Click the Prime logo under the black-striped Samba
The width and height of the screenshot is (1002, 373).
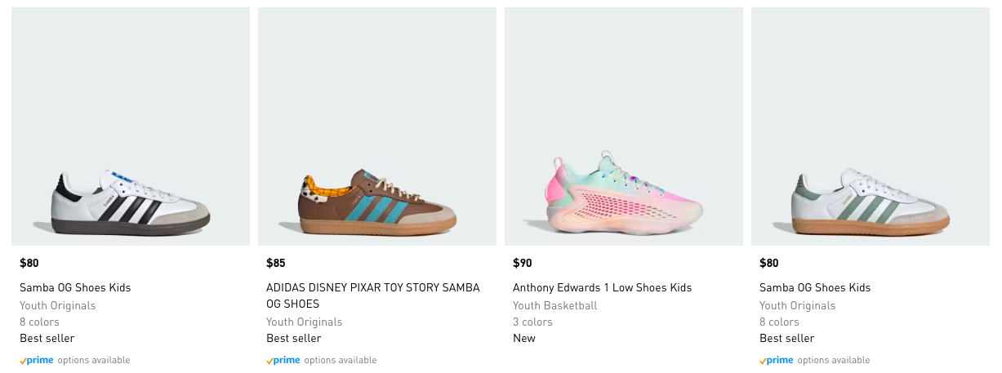[37, 360]
